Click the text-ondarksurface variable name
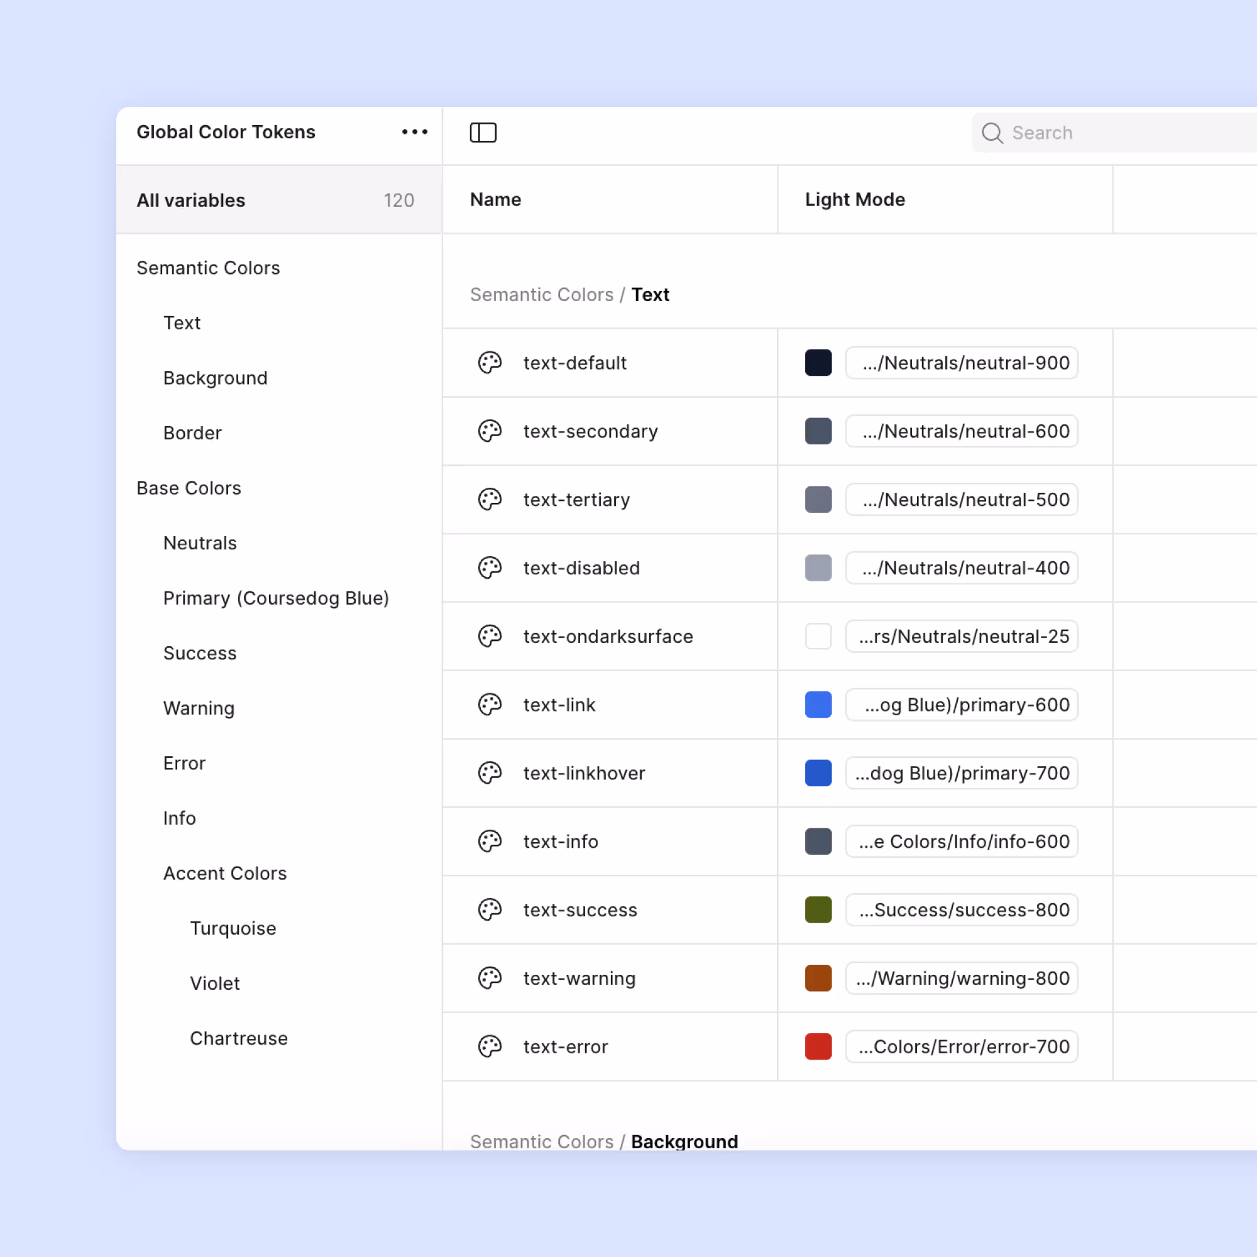 608,636
